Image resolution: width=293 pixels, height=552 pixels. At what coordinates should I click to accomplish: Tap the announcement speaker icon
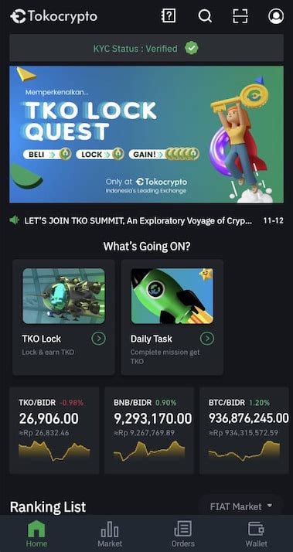pos(14,220)
